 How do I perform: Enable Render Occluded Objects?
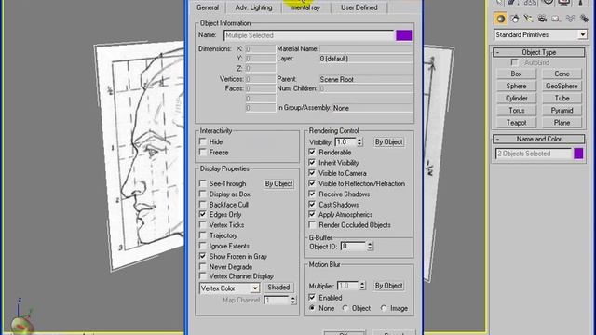(x=312, y=225)
